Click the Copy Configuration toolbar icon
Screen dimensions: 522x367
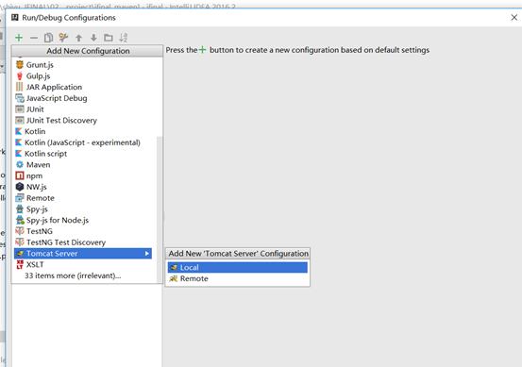(x=48, y=38)
